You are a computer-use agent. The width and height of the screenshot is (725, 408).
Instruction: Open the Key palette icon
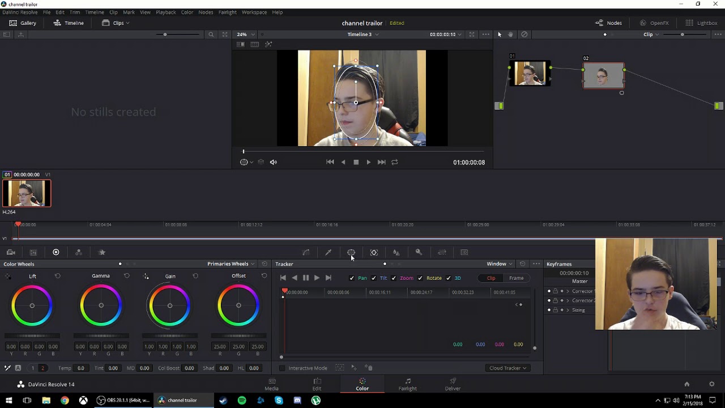point(419,252)
